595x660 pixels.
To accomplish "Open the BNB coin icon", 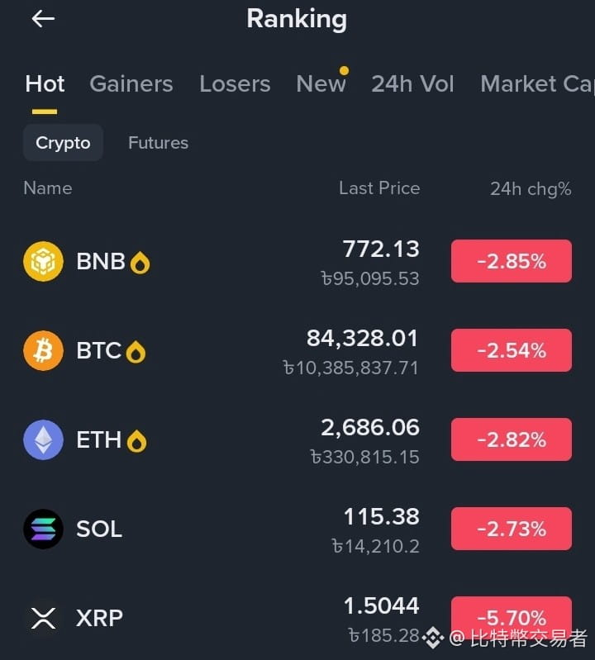I will (43, 261).
